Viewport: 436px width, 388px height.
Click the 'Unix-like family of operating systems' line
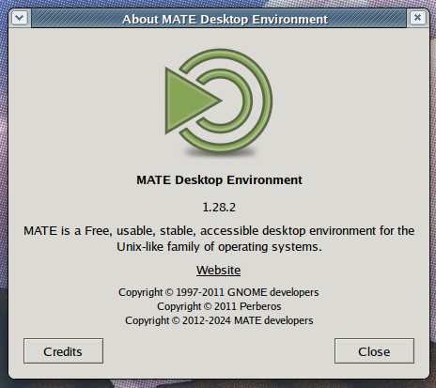click(219, 247)
